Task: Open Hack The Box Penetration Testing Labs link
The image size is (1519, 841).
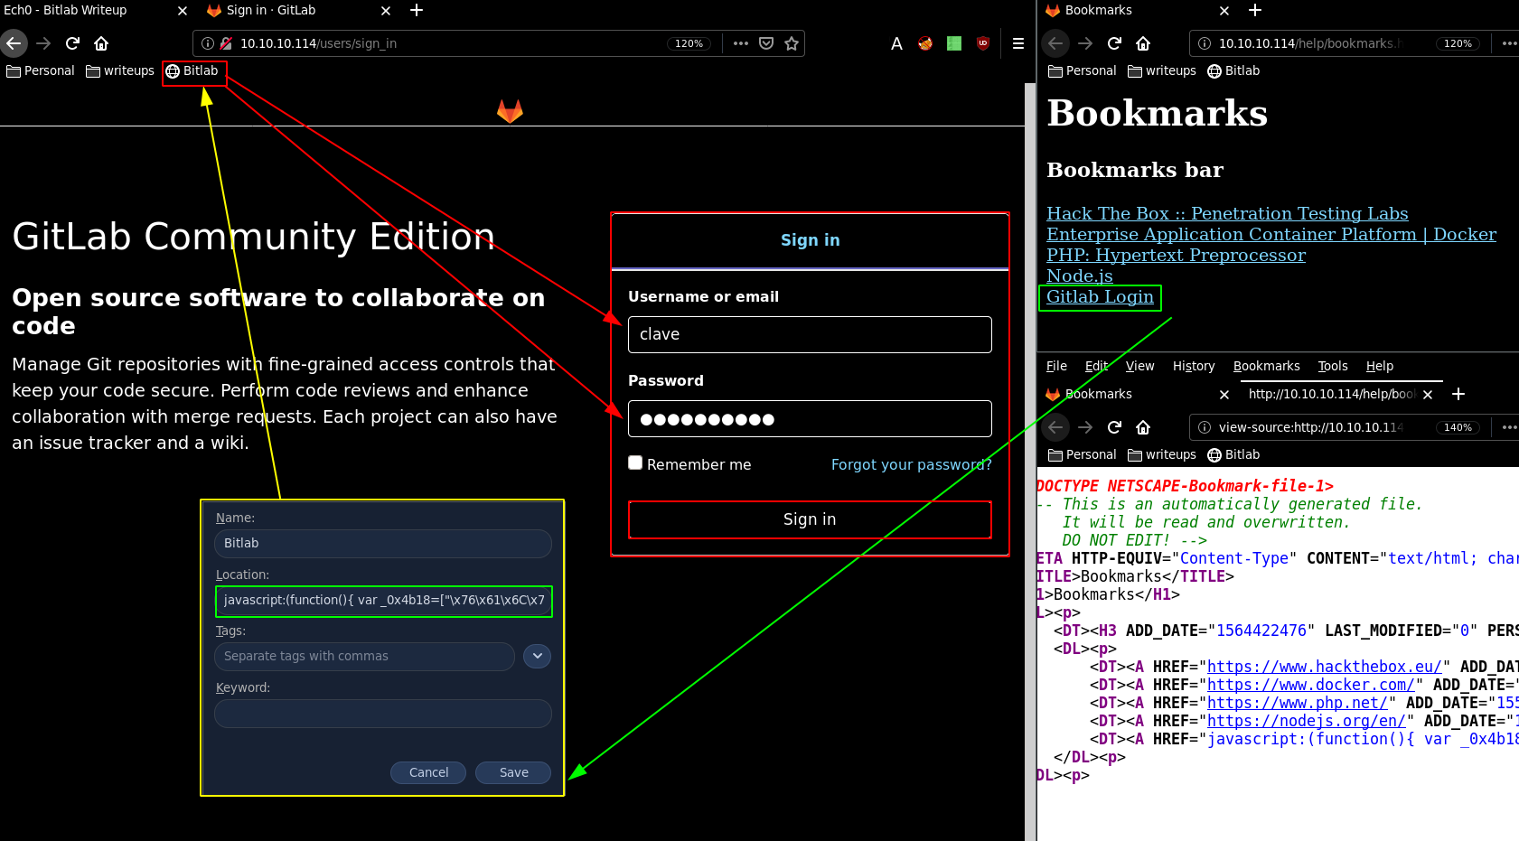Action: click(1227, 214)
